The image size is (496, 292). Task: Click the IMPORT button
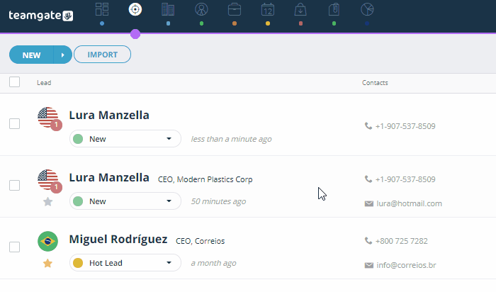point(102,55)
